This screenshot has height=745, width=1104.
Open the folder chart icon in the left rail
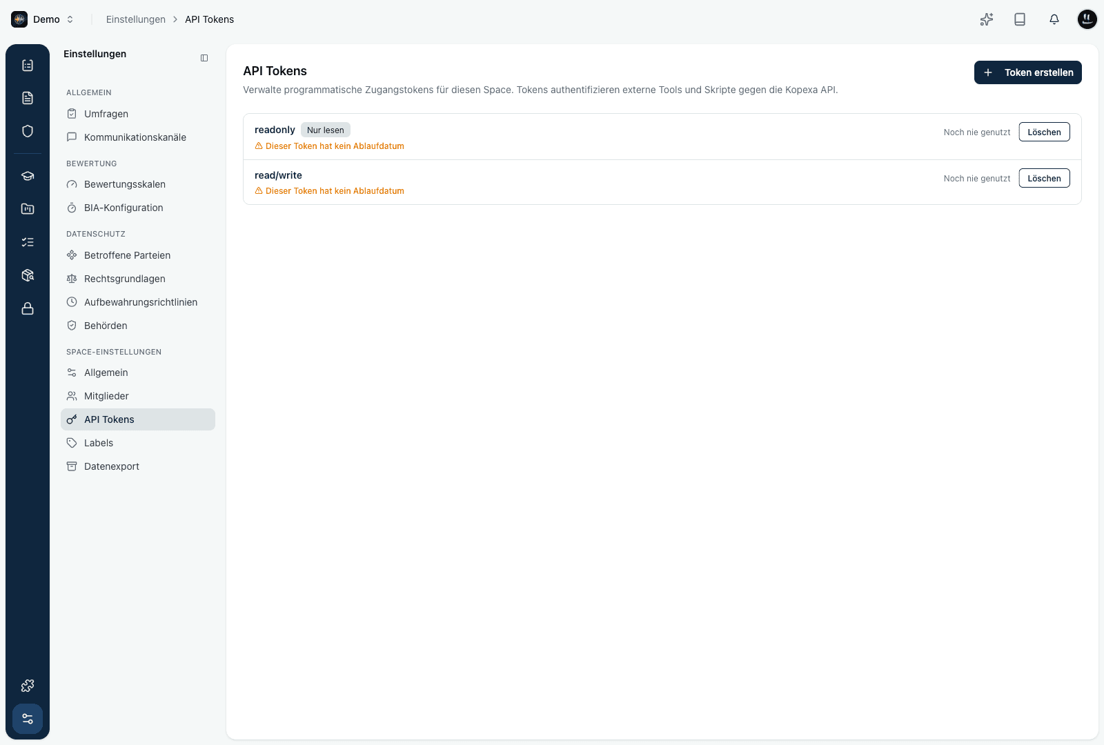(x=28, y=209)
